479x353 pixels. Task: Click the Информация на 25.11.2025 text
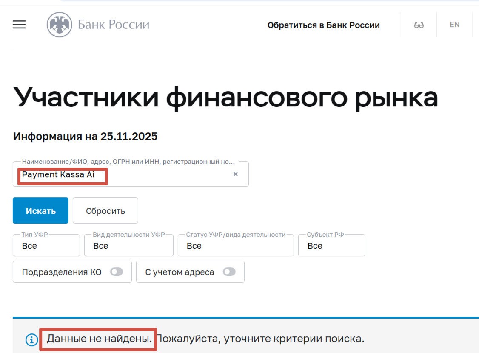(85, 137)
